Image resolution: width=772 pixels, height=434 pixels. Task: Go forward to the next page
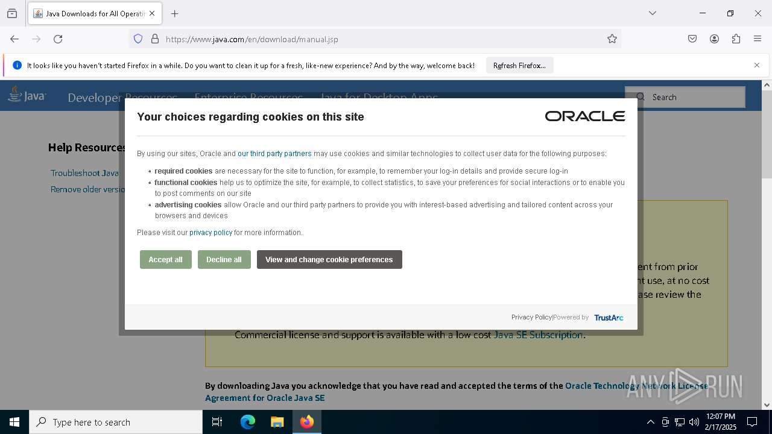point(36,39)
